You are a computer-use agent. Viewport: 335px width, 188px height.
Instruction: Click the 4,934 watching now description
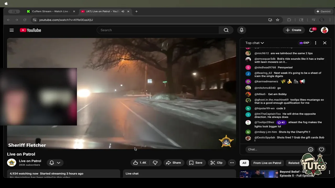click(47, 174)
